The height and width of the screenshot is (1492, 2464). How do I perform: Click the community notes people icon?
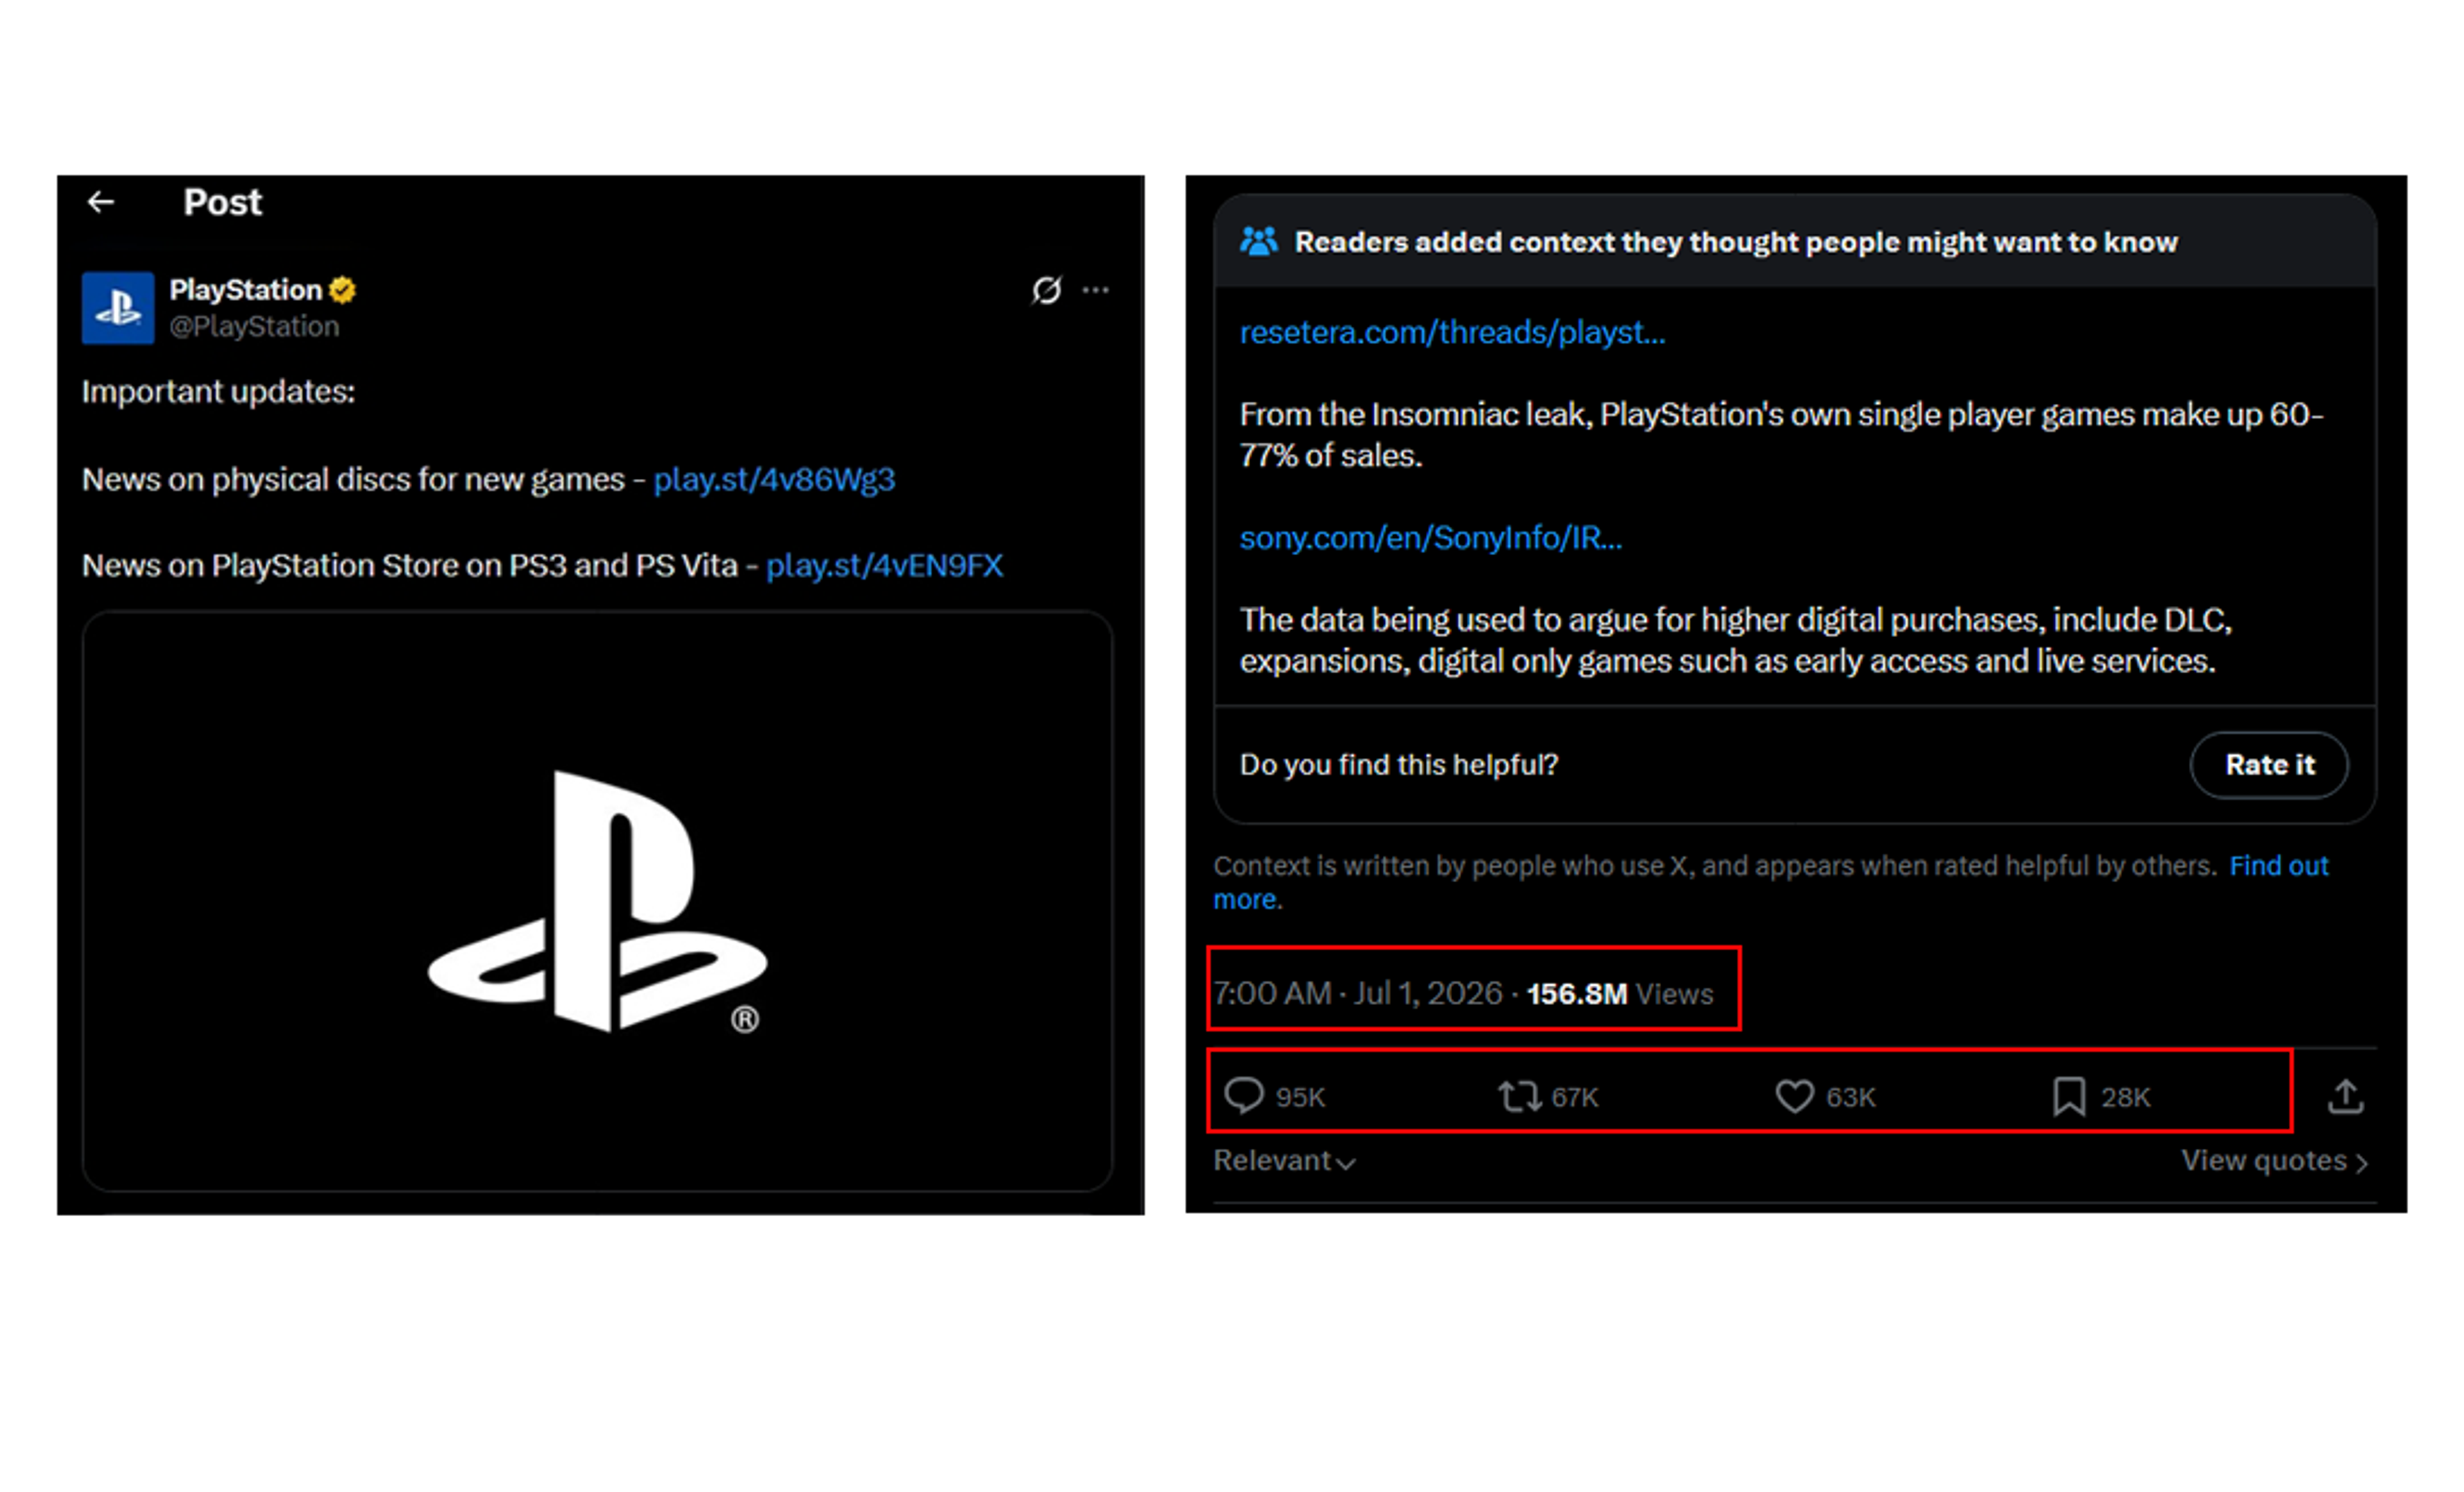[x=1259, y=241]
